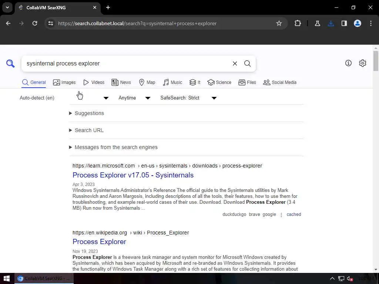Image resolution: width=379 pixels, height=284 pixels.
Task: Open the Chrome three-dot menu
Action: [x=371, y=23]
